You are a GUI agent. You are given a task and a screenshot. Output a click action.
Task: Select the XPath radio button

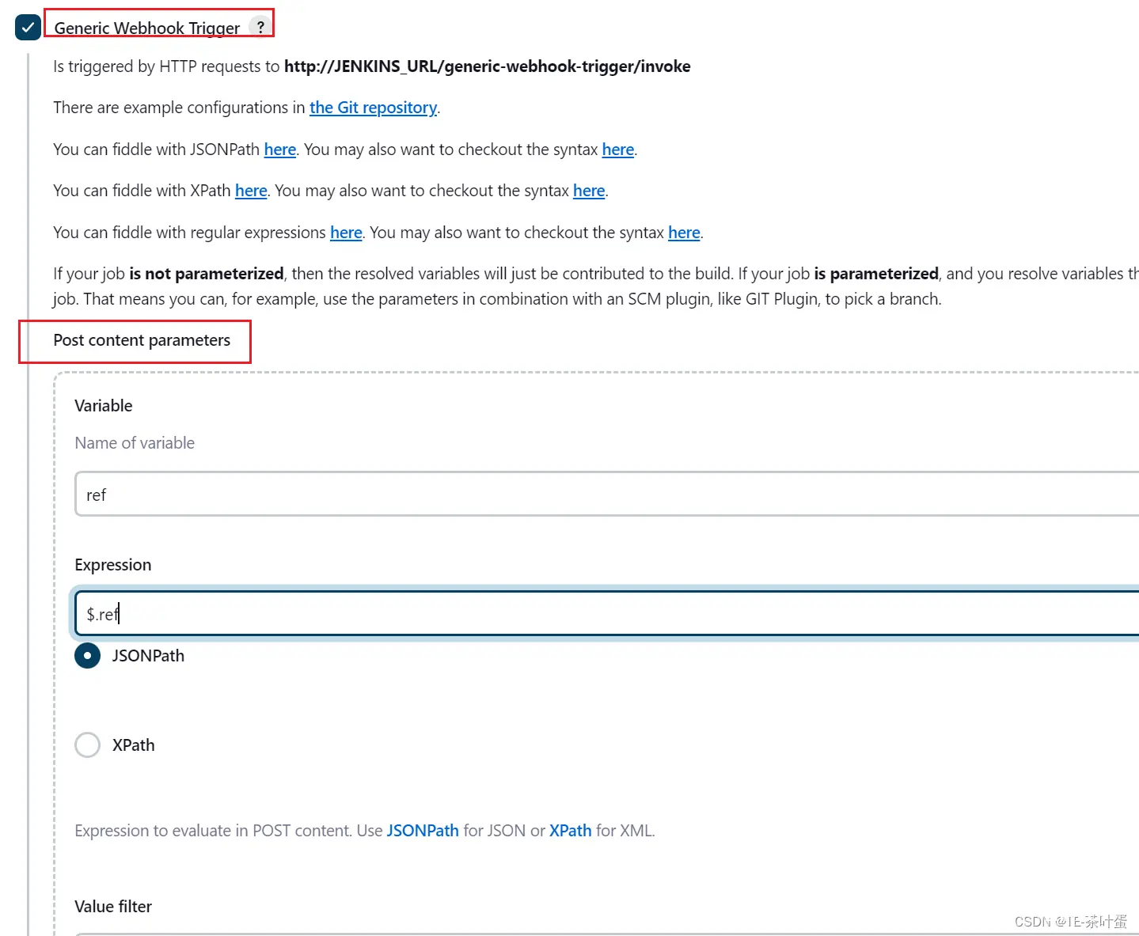[x=87, y=745]
